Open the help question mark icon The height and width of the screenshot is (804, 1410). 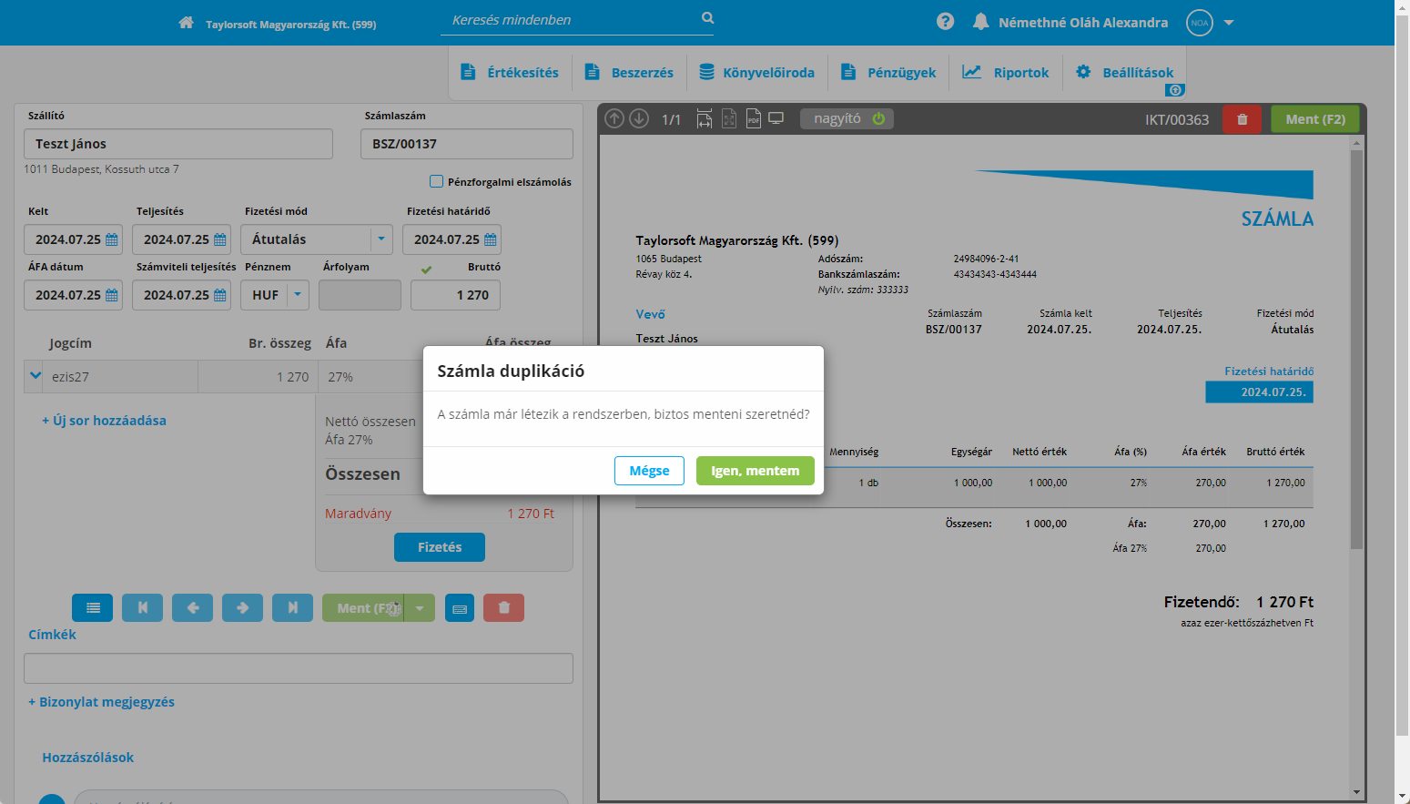pyautogui.click(x=945, y=22)
